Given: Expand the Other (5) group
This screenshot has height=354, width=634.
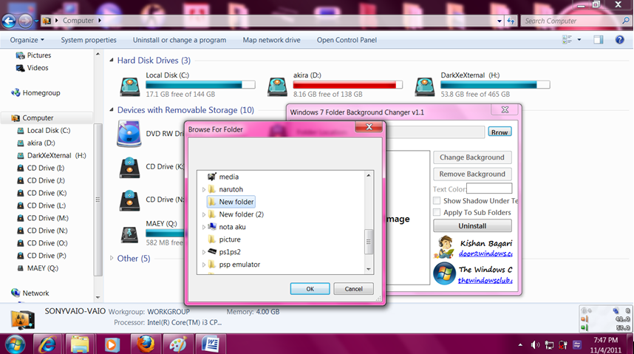Looking at the screenshot, I should (x=112, y=258).
